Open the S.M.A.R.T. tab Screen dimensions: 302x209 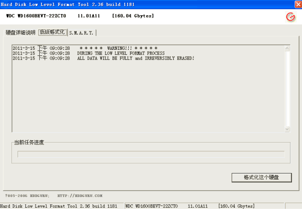(81, 33)
